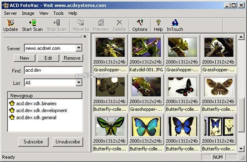Click the Find field containing acd.dev
This screenshot has height=162, width=247.
53,70
